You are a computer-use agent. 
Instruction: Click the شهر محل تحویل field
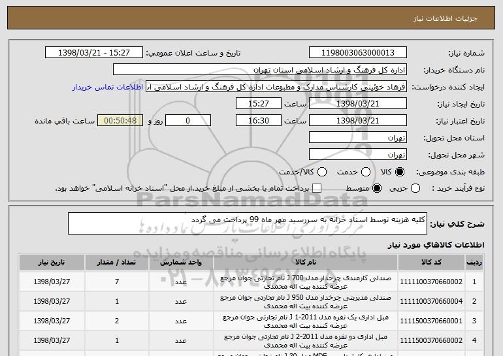tap(358, 155)
